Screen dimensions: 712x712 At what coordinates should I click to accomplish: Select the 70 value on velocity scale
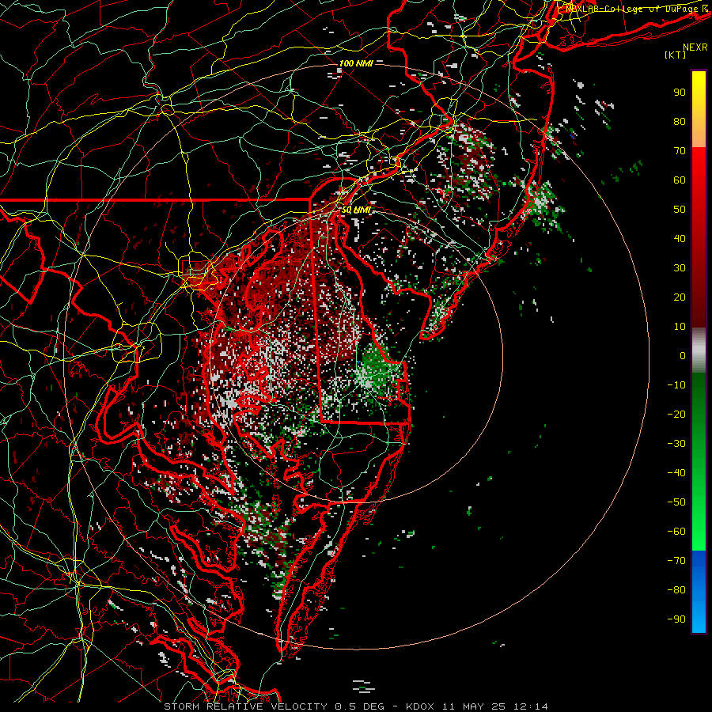point(680,151)
